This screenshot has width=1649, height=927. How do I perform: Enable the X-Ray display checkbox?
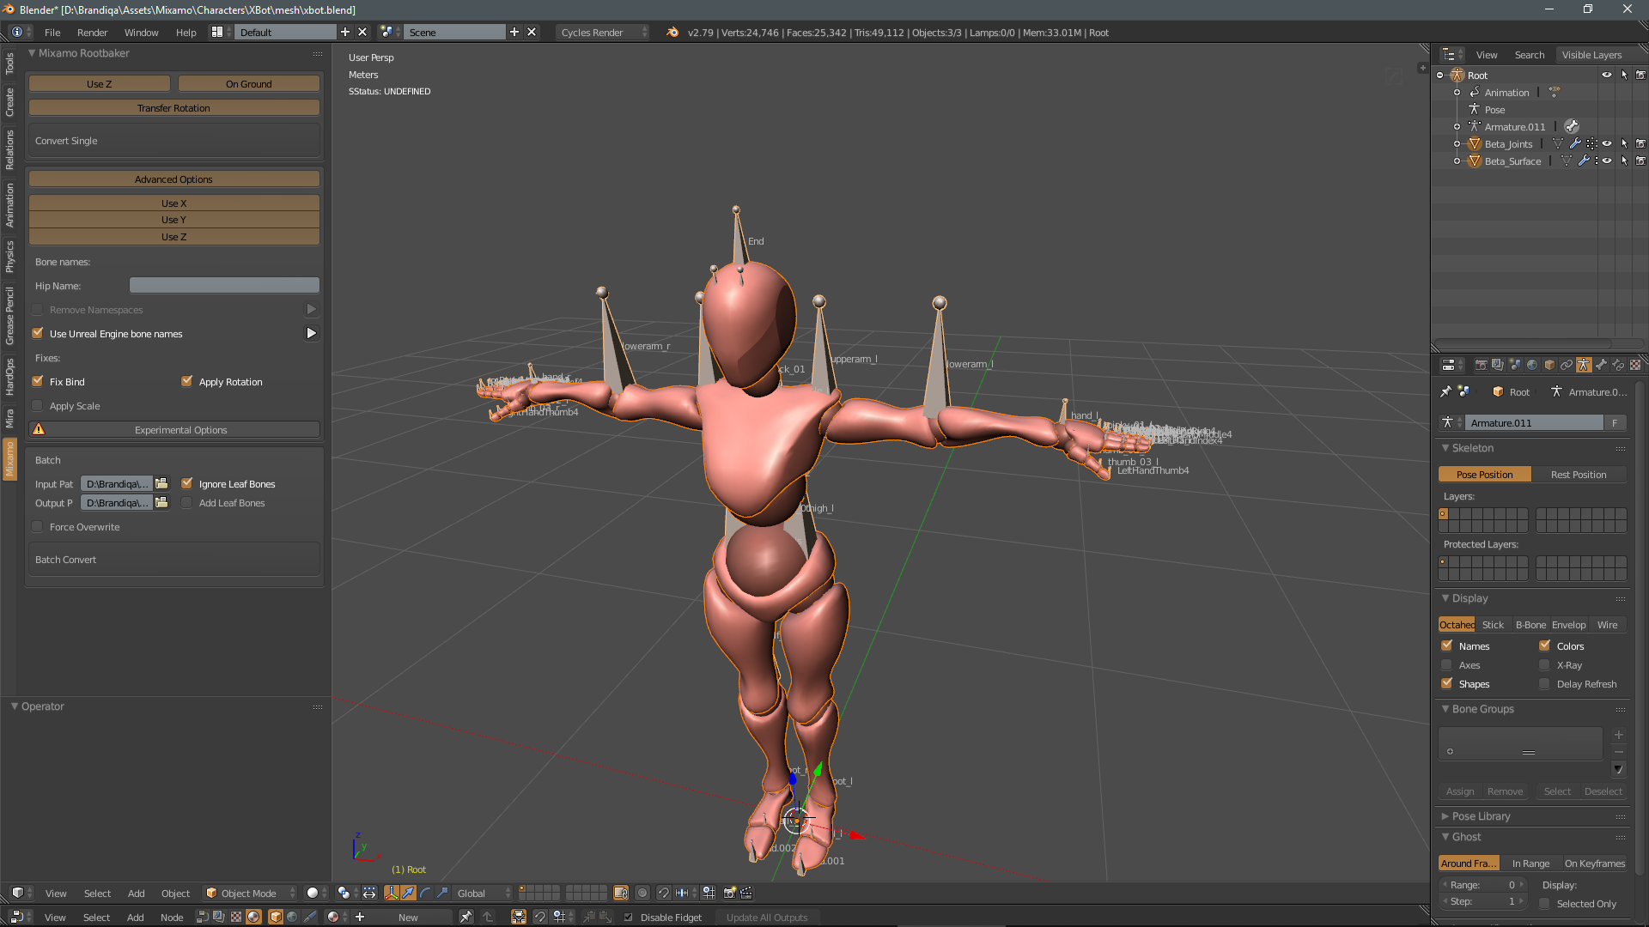pos(1544,664)
